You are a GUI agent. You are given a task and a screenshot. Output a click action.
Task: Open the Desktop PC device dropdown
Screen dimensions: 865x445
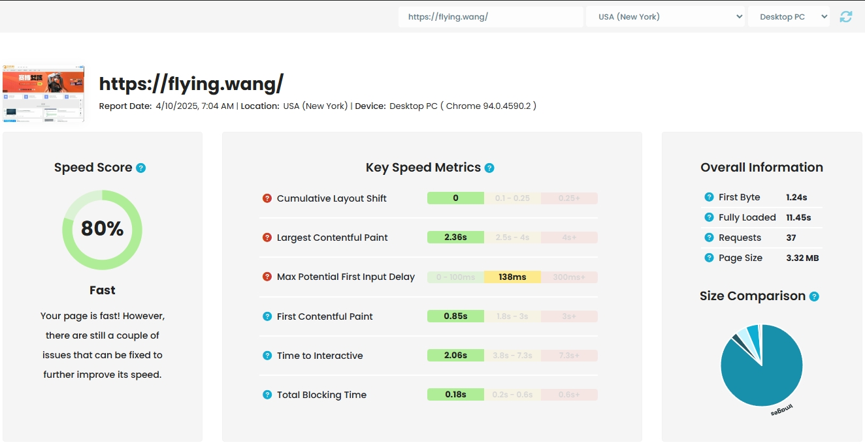tap(789, 17)
